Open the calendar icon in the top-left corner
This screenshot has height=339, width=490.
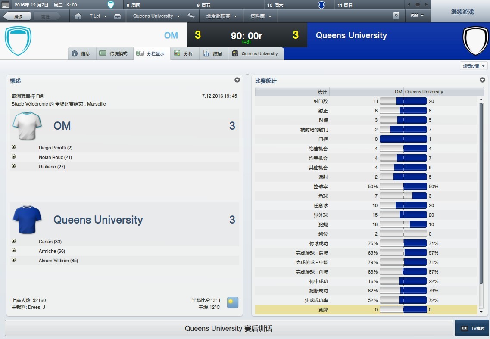click(5, 5)
